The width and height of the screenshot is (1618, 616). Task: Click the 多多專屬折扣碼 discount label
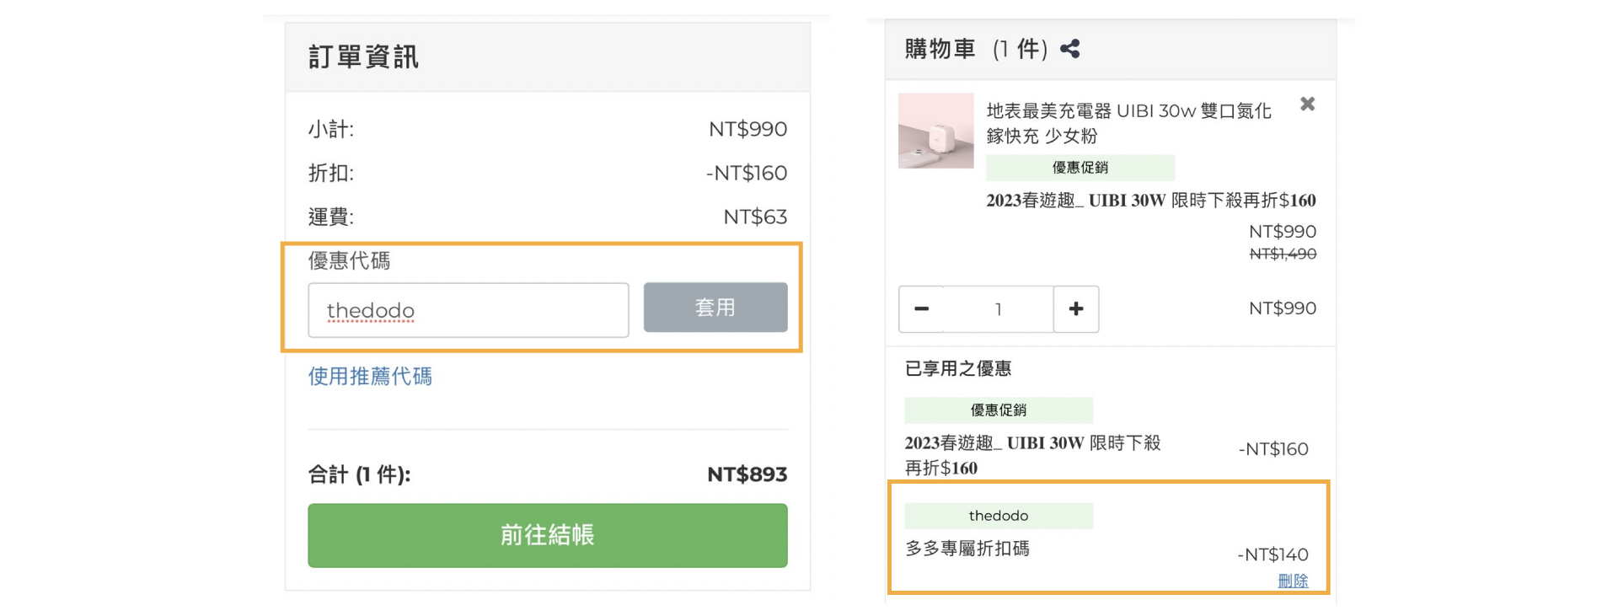(967, 549)
